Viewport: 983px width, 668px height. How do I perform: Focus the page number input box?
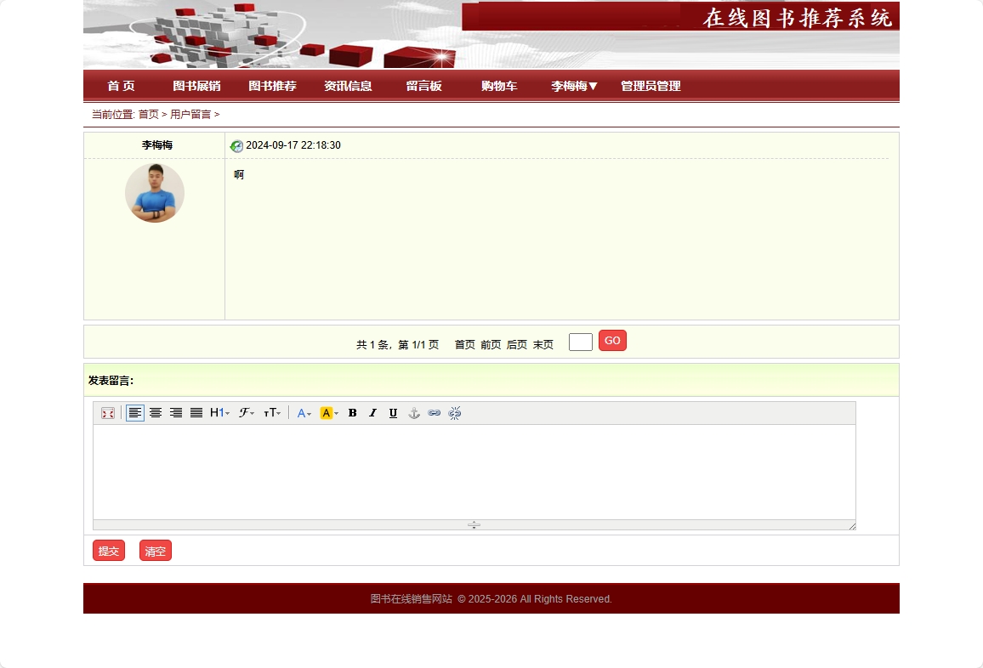(x=581, y=342)
